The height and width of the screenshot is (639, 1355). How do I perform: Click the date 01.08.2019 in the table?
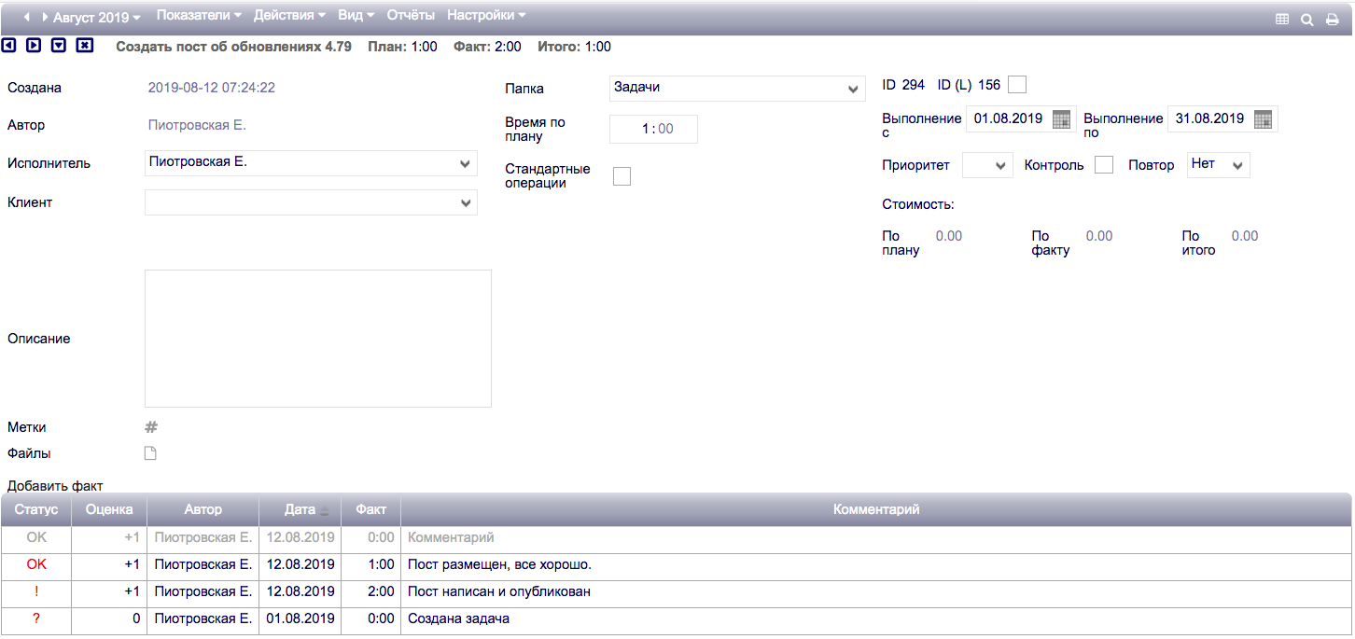click(300, 618)
